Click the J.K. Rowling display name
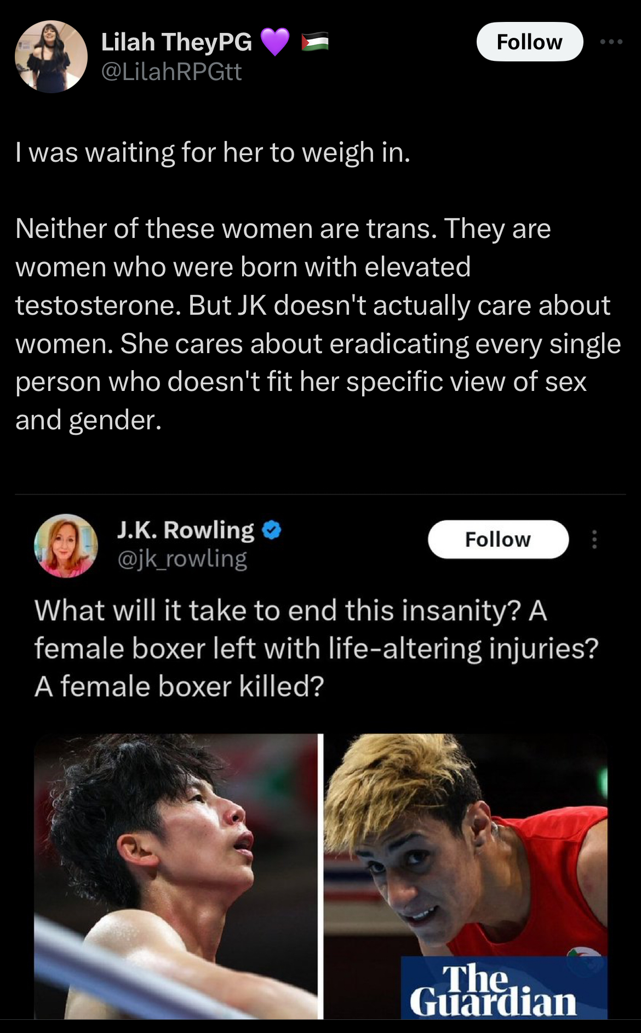641x1033 pixels. click(186, 530)
